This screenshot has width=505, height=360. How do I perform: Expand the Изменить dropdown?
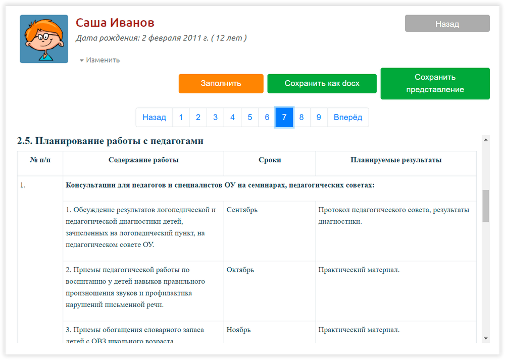point(99,60)
